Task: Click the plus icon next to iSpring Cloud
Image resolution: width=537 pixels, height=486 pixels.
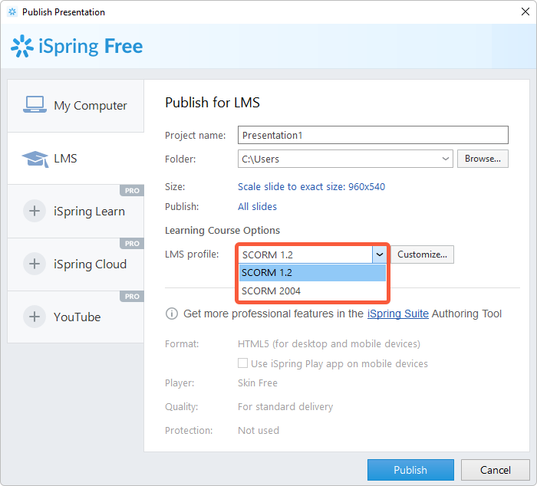Action: click(35, 264)
